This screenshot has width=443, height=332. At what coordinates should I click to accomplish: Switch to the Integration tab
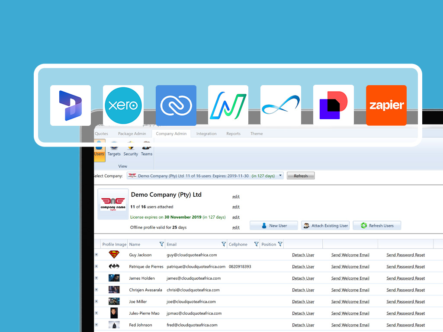point(206,134)
